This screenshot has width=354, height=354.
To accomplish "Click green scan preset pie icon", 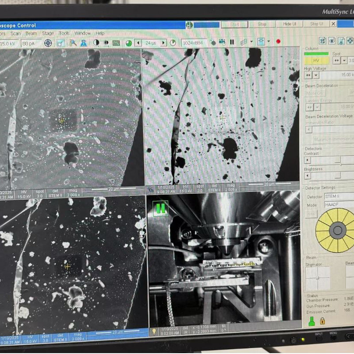I will click(129, 43).
